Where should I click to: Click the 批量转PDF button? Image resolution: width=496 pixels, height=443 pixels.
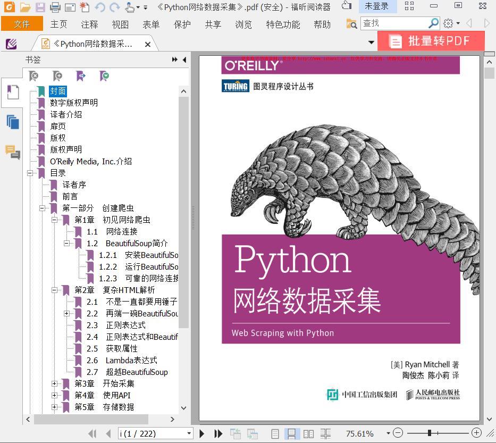tap(431, 41)
